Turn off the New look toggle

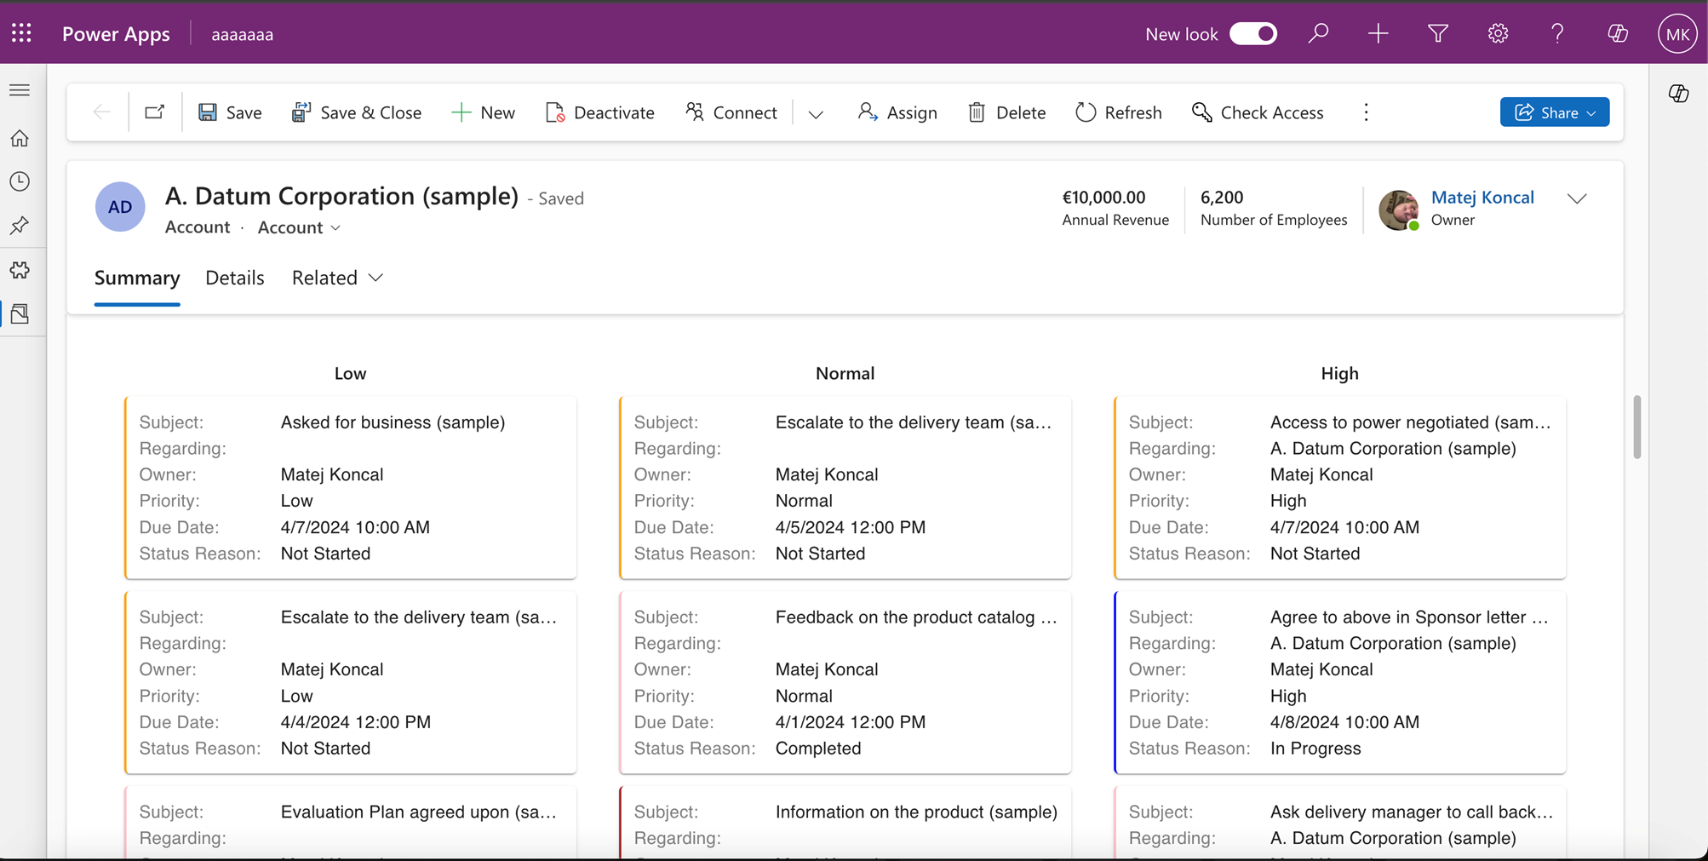click(1253, 33)
